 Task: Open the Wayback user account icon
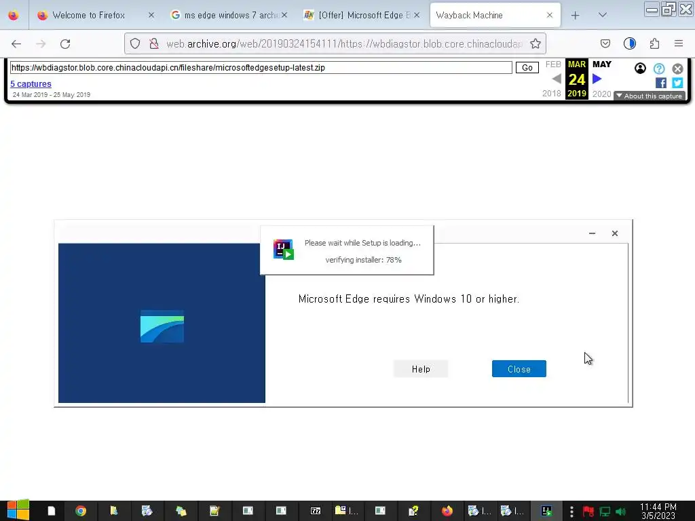click(640, 69)
